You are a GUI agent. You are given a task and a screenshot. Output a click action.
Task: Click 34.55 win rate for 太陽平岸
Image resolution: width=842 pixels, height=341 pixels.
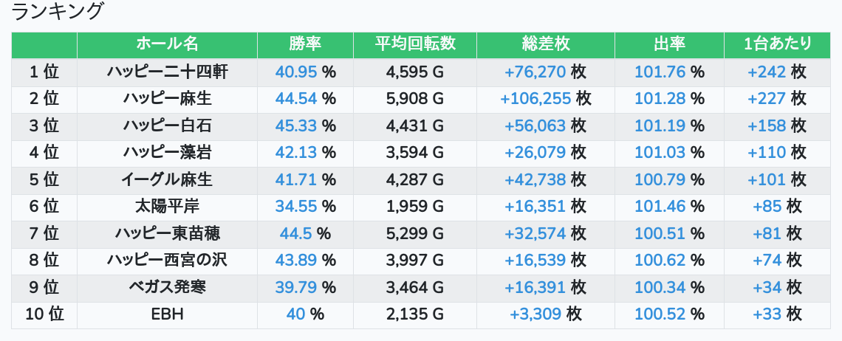(295, 207)
